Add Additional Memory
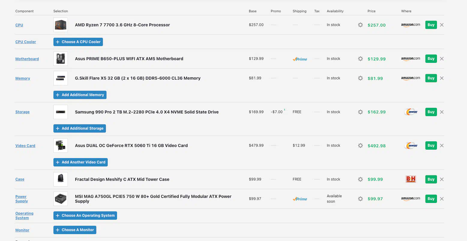This screenshot has width=467, height=241. click(80, 95)
